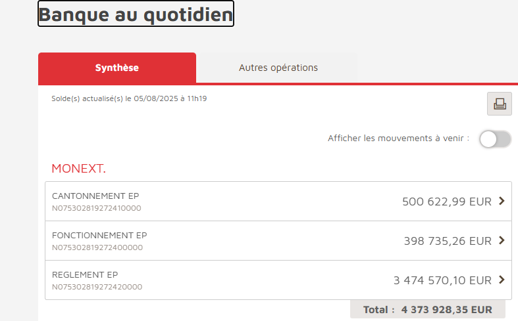Click the print icon button
This screenshot has width=518, height=321.
499,104
